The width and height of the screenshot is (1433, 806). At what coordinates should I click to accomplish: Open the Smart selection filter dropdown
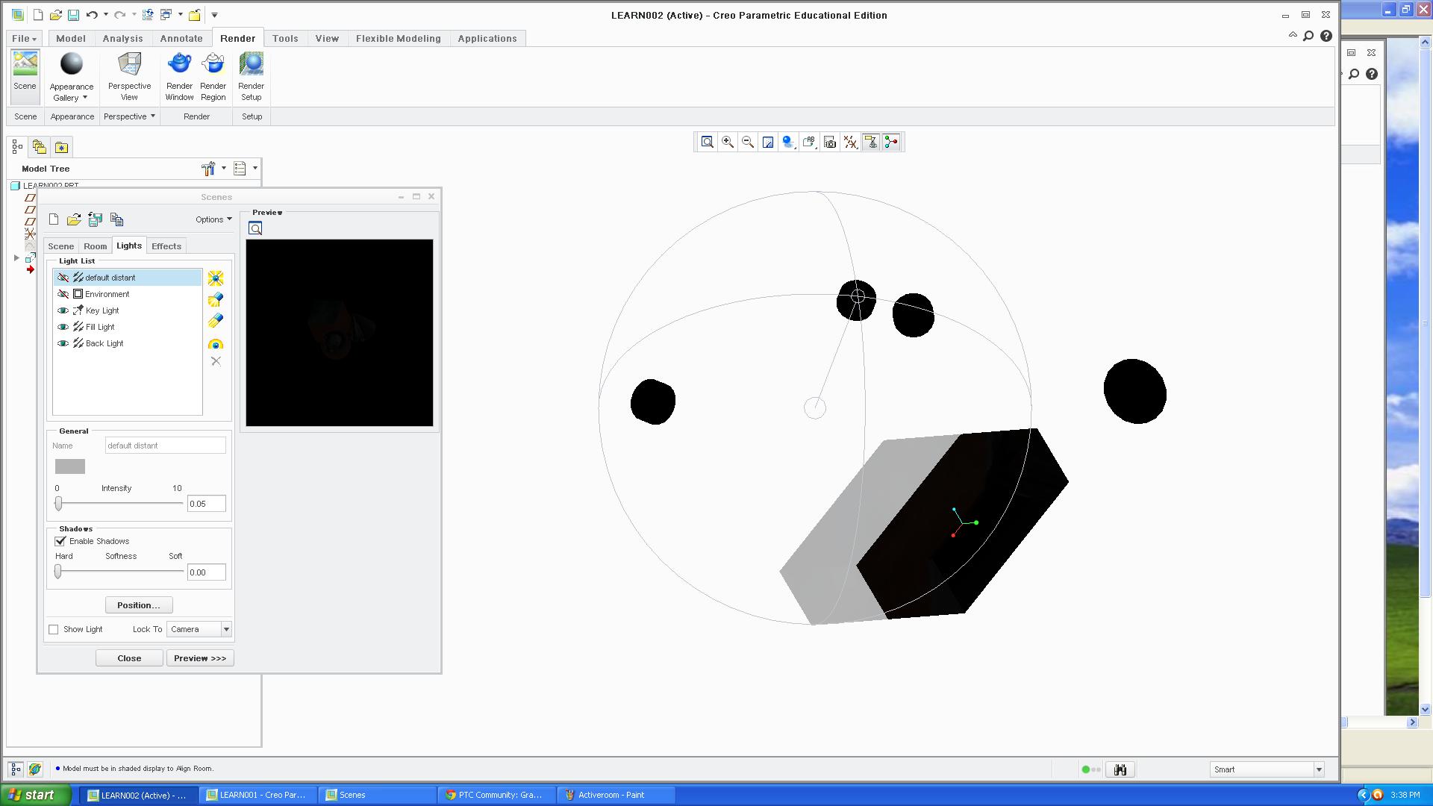click(x=1319, y=769)
